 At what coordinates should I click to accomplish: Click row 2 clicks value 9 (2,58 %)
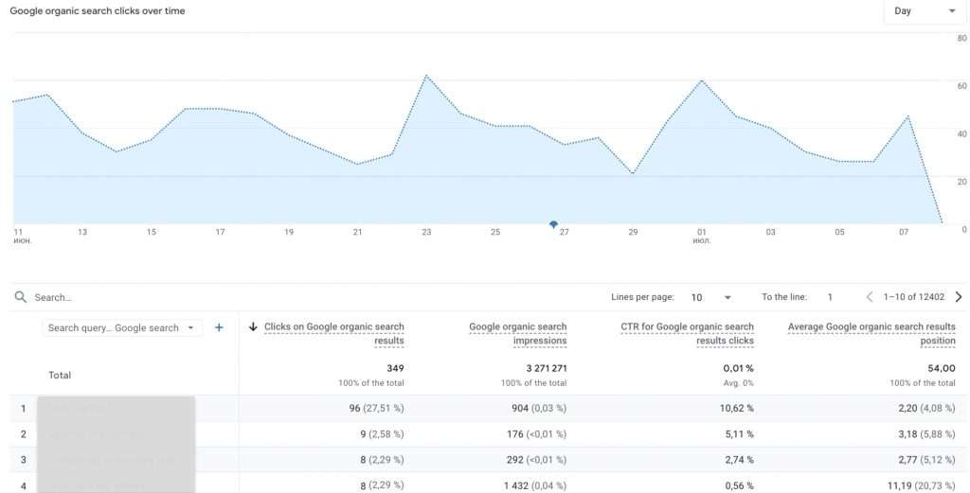(382, 434)
